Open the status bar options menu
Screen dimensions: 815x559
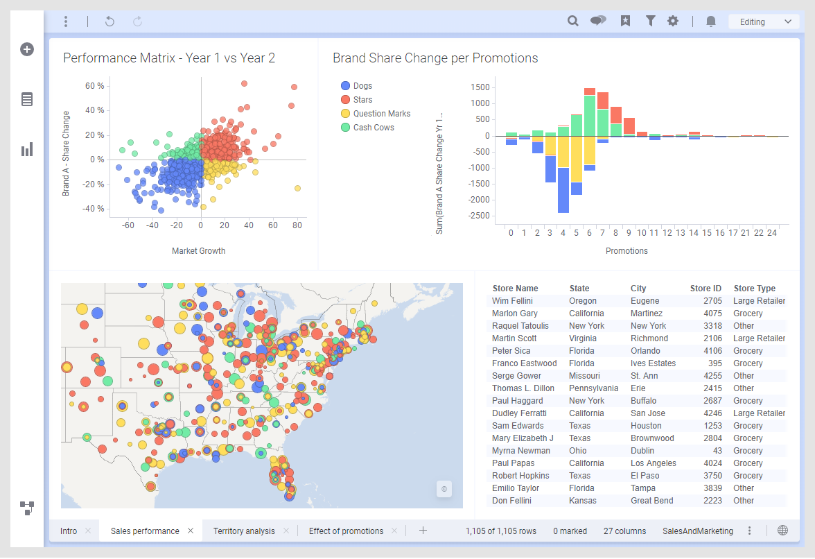750,531
